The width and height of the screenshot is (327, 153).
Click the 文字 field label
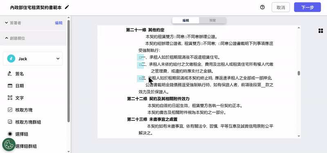(x=19, y=98)
